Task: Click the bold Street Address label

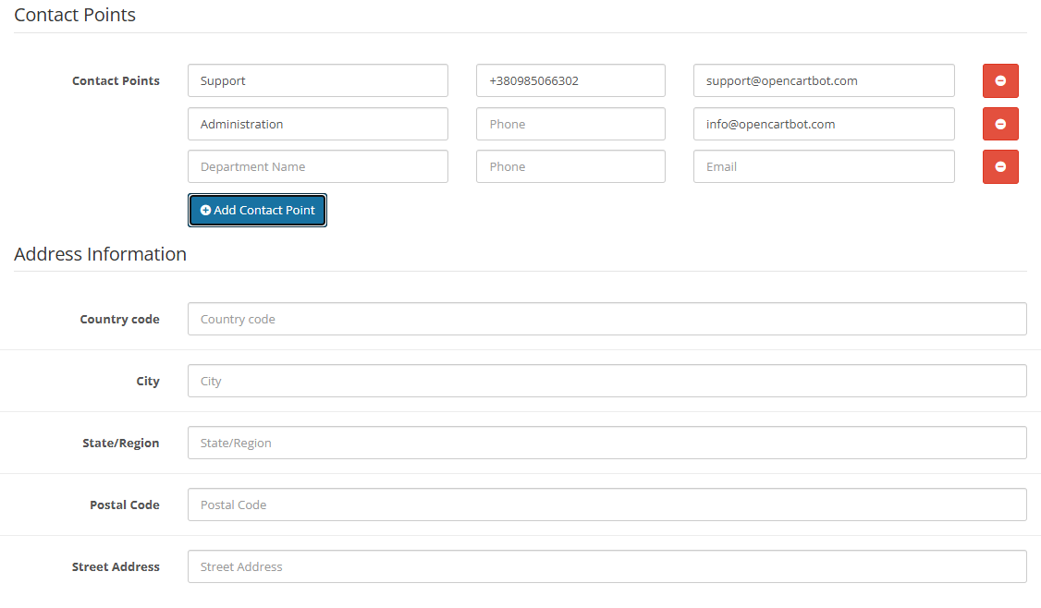Action: (116, 566)
